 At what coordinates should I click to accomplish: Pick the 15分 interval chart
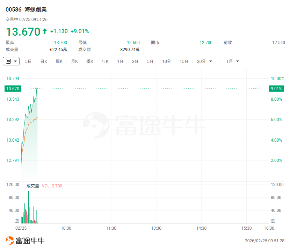pos(184,62)
